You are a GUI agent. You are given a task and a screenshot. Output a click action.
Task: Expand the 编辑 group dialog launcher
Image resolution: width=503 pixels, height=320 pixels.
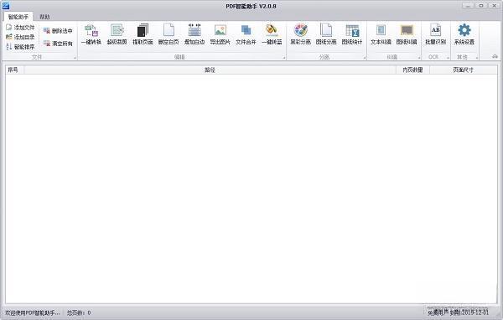pos(284,58)
